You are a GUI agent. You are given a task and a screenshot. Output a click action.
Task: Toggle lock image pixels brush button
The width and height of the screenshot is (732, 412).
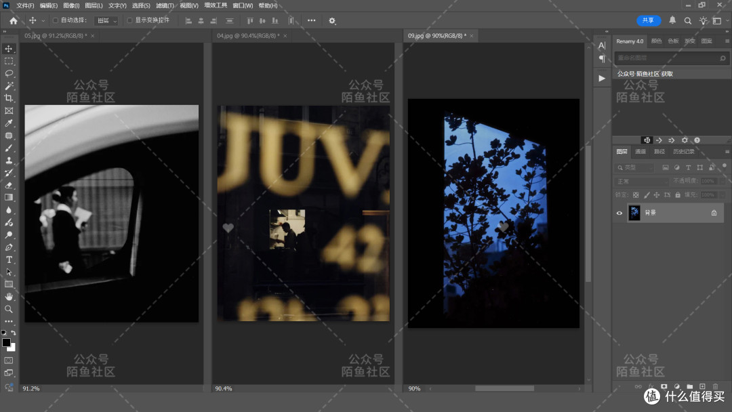[x=647, y=195]
